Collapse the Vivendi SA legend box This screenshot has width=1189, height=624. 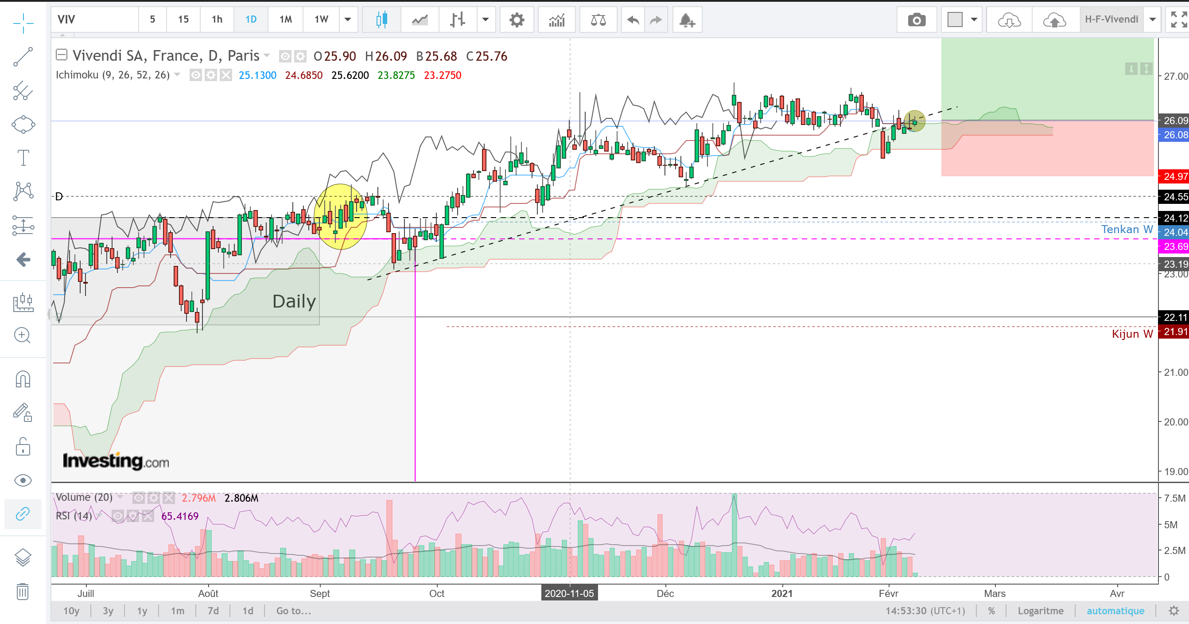[62, 55]
